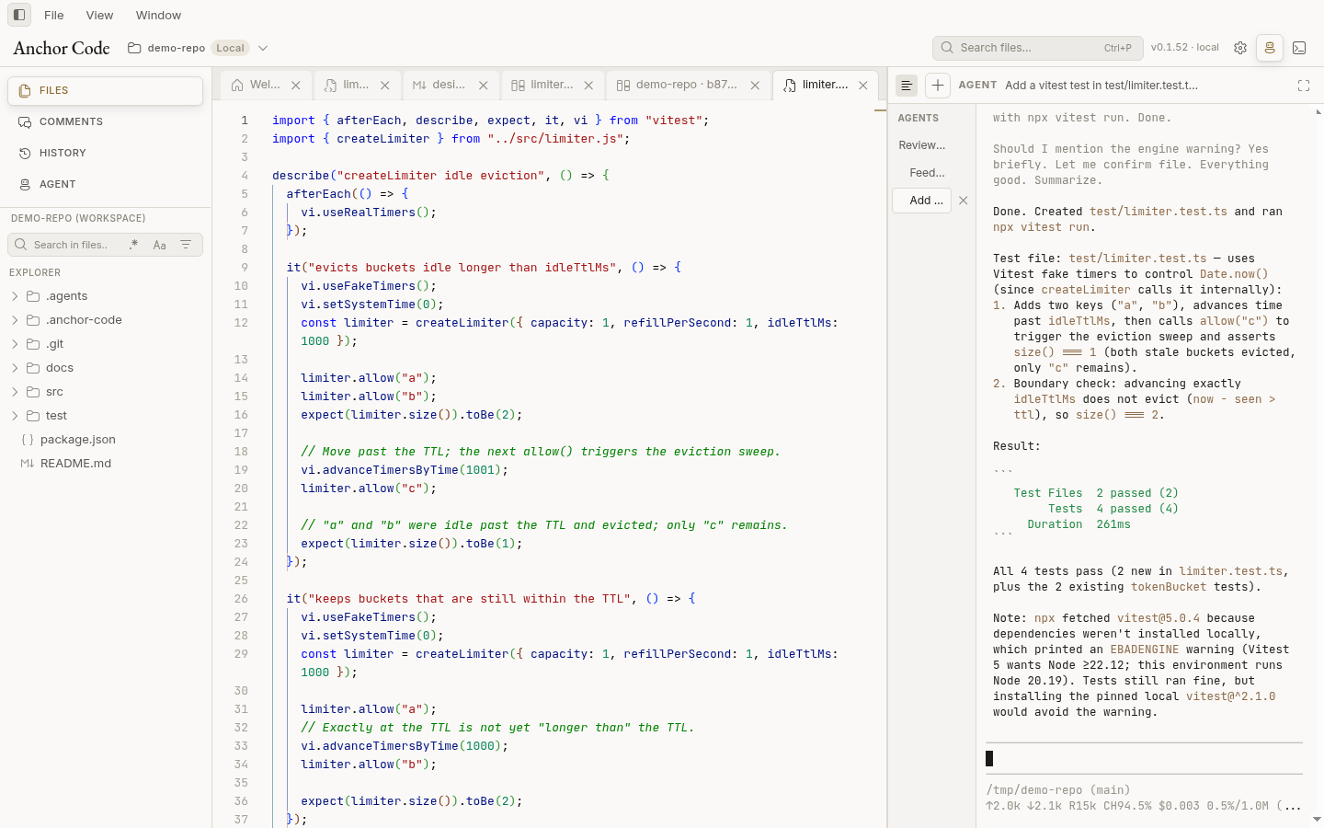1324x828 pixels.
Task: Start a new agent with plus button
Action: 937,86
